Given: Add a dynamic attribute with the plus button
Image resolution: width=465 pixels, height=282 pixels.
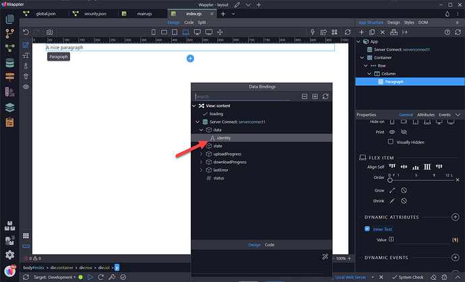Looking at the screenshot, I should (455, 217).
